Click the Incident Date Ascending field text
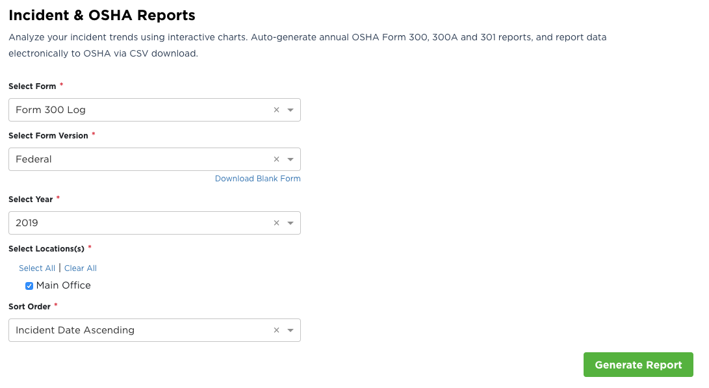Viewport: 709px width, 388px height. pyautogui.click(x=75, y=330)
